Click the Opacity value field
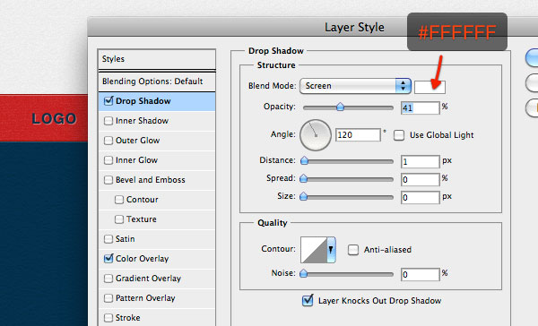Screen dimensions: 538x326 tap(420, 108)
